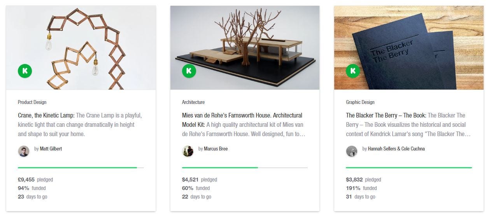Viewport: 491px width, 216px height.
Task: Open the Graphic Design category
Action: 360,102
